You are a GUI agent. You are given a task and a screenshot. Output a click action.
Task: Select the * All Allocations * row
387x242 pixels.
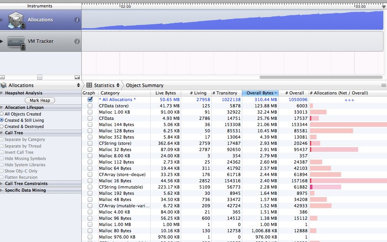(x=234, y=100)
